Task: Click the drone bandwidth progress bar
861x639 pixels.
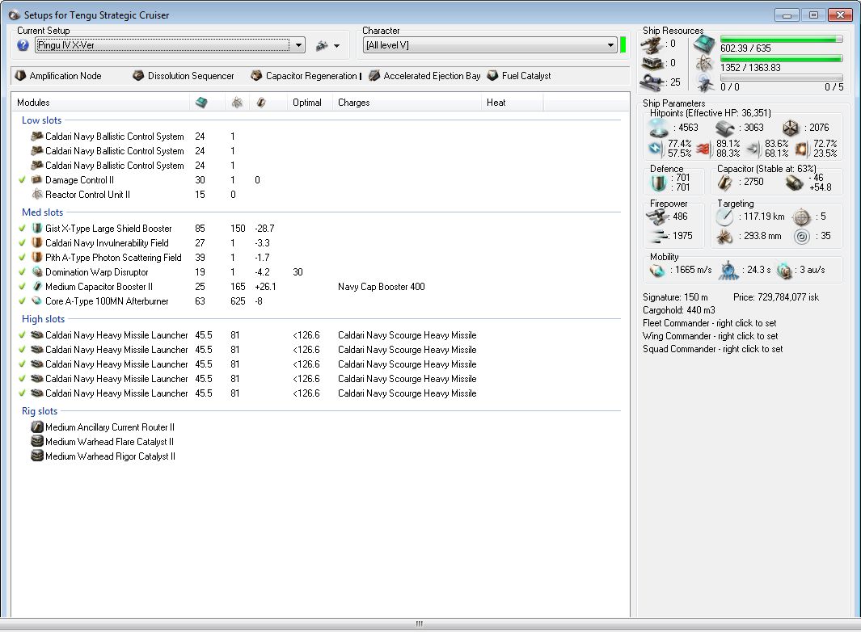Action: 782,78
